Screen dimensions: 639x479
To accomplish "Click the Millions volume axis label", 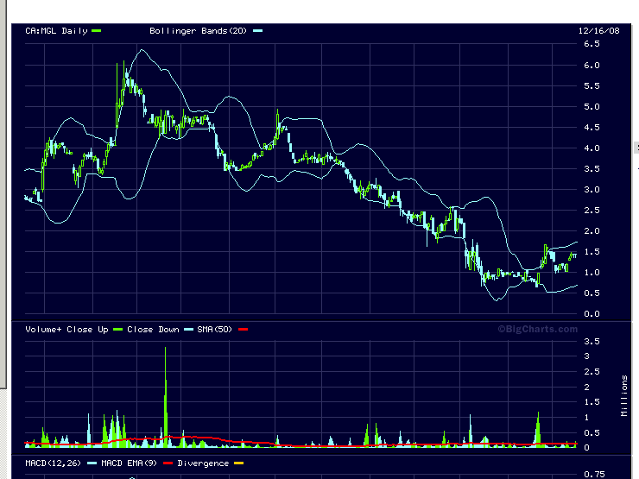I will click(624, 395).
